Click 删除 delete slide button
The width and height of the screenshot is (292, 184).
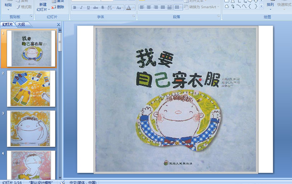(58, 7)
